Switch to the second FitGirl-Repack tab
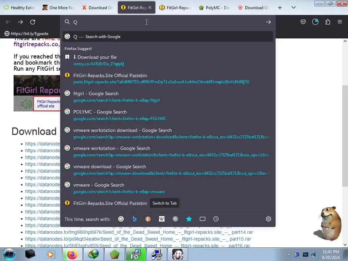Screen dimensions: 348x261 click(175, 7)
